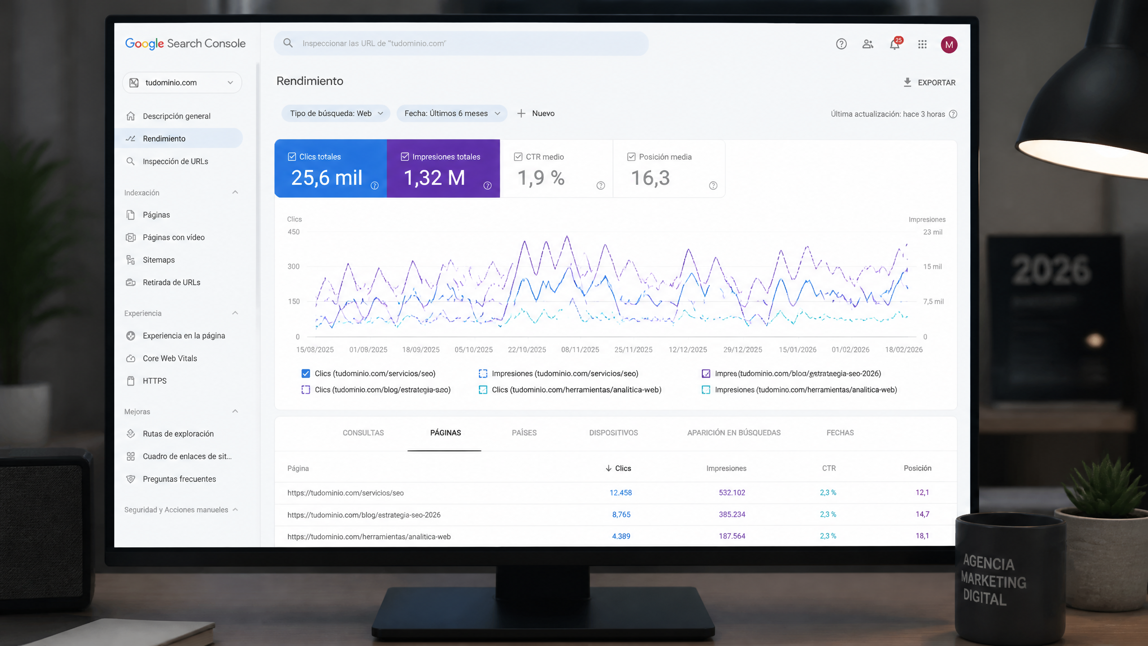Click the Retirada de URLs icon
The height and width of the screenshot is (646, 1148).
[130, 282]
